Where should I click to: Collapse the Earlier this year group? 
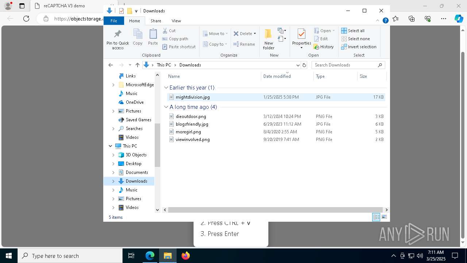pyautogui.click(x=166, y=88)
